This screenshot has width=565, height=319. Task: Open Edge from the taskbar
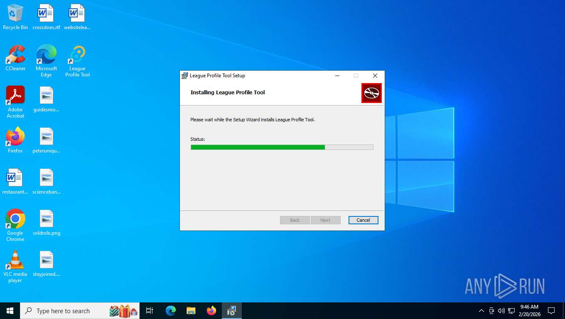coord(171,311)
